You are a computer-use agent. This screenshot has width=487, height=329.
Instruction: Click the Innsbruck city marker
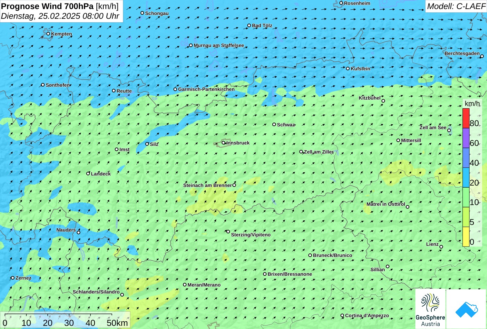(x=223, y=143)
